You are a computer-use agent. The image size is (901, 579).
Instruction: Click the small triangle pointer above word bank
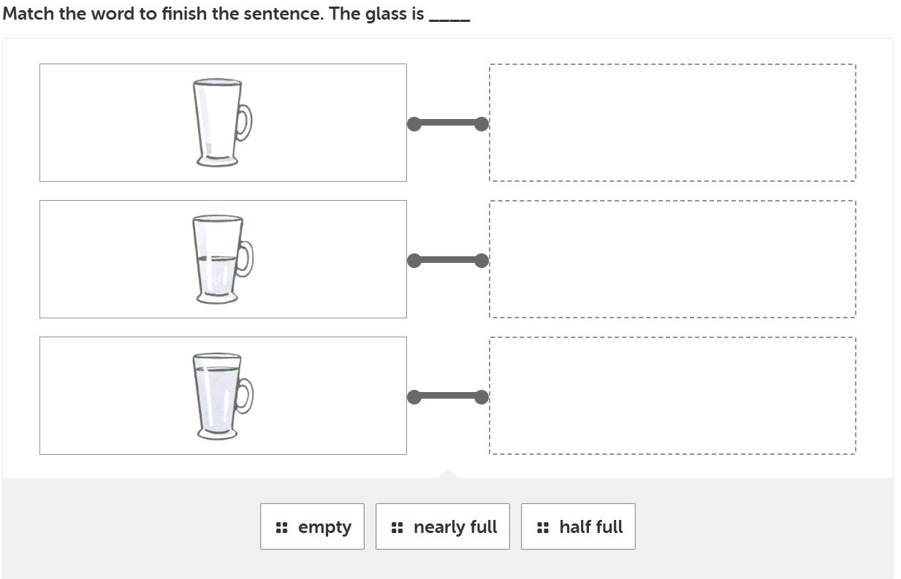[448, 474]
